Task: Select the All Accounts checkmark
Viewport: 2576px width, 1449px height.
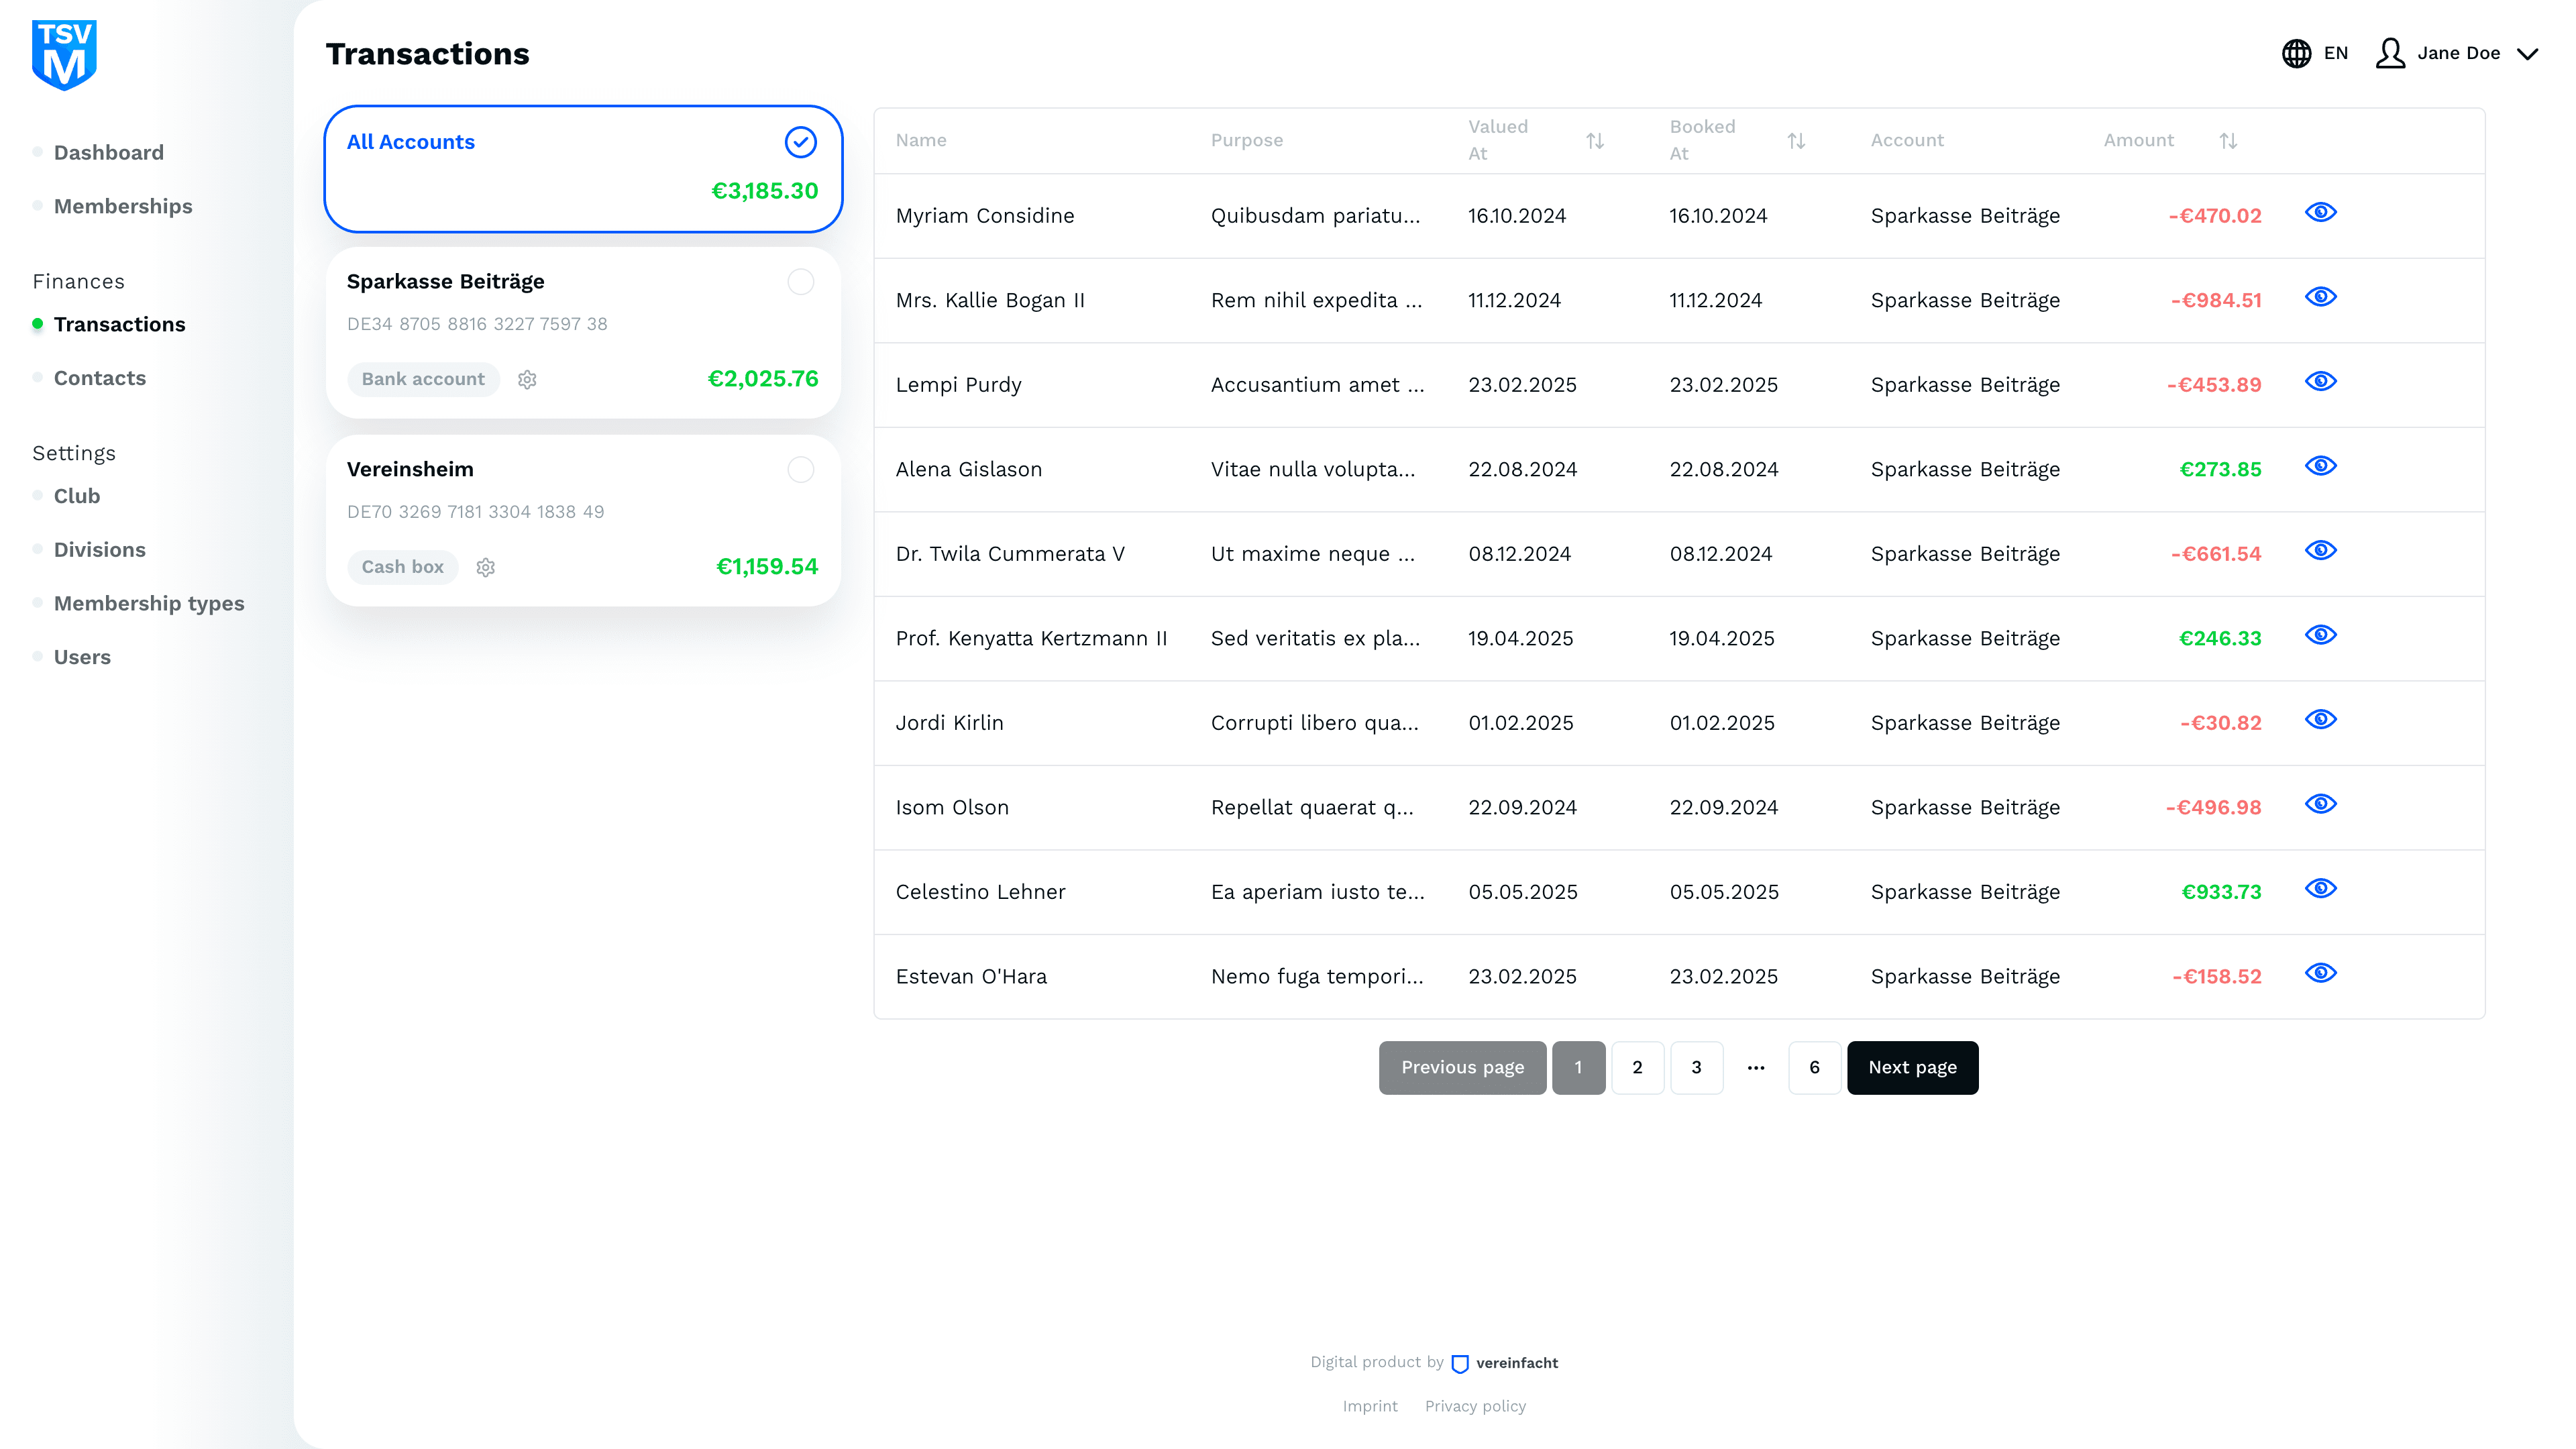Action: pyautogui.click(x=800, y=142)
